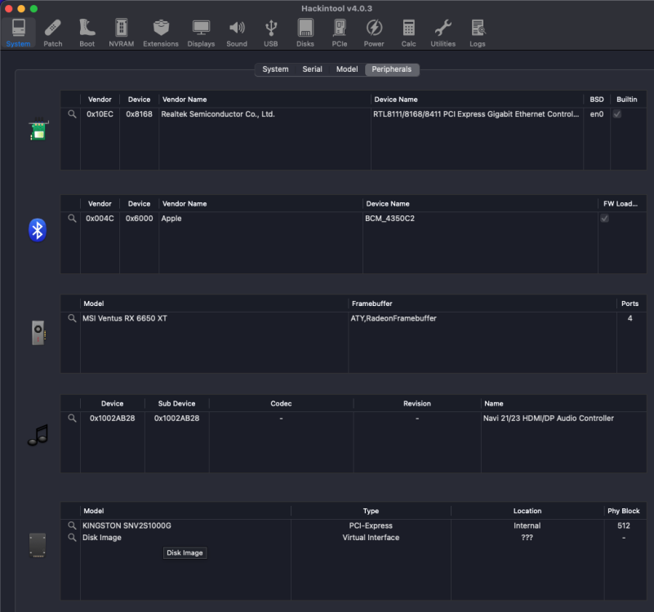The height and width of the screenshot is (612, 654).
Task: Toggle FW Loaded checkbox for BCM_4350C2
Action: (x=604, y=218)
